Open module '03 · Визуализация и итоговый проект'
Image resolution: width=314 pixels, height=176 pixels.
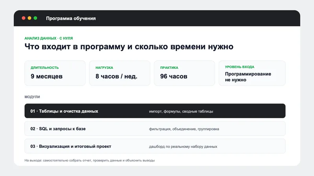tap(155, 146)
